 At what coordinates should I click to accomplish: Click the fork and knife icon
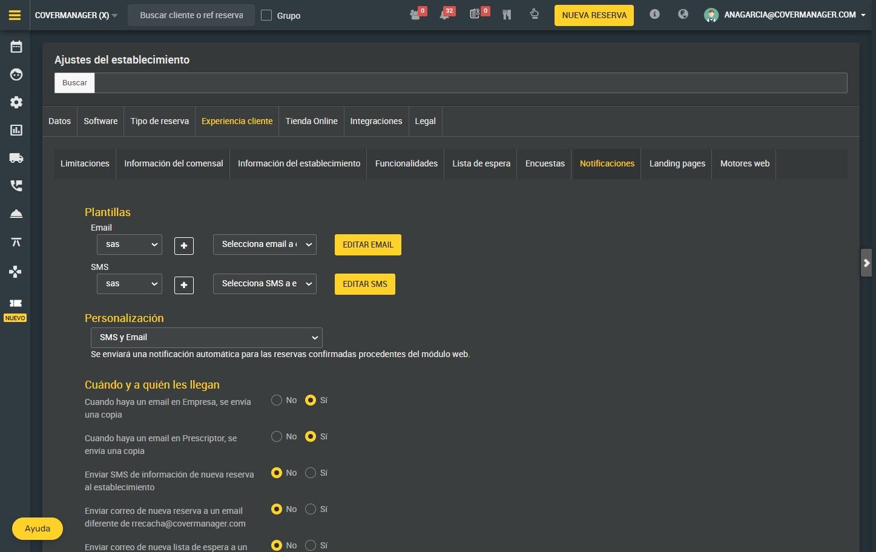click(507, 15)
